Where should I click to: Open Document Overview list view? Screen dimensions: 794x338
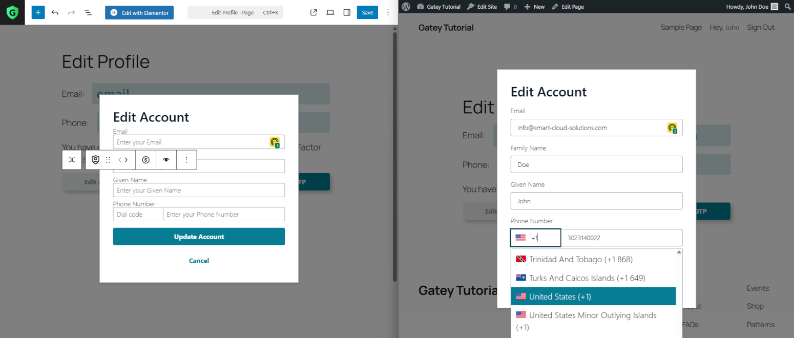(88, 12)
